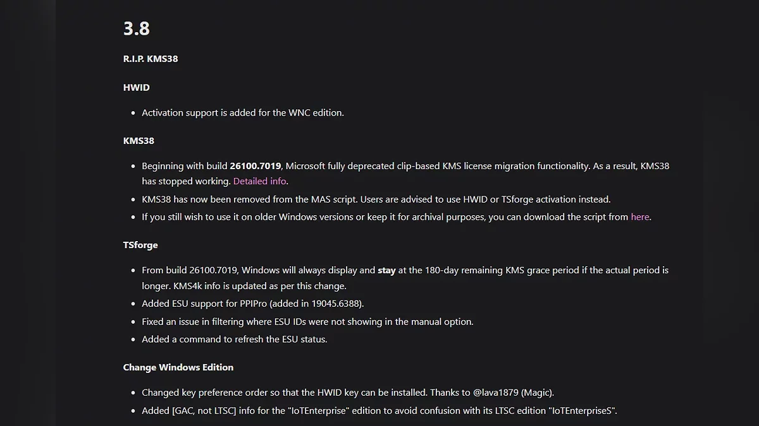This screenshot has height=426, width=759.
Task: Select the HWID section heading
Action: 137,88
